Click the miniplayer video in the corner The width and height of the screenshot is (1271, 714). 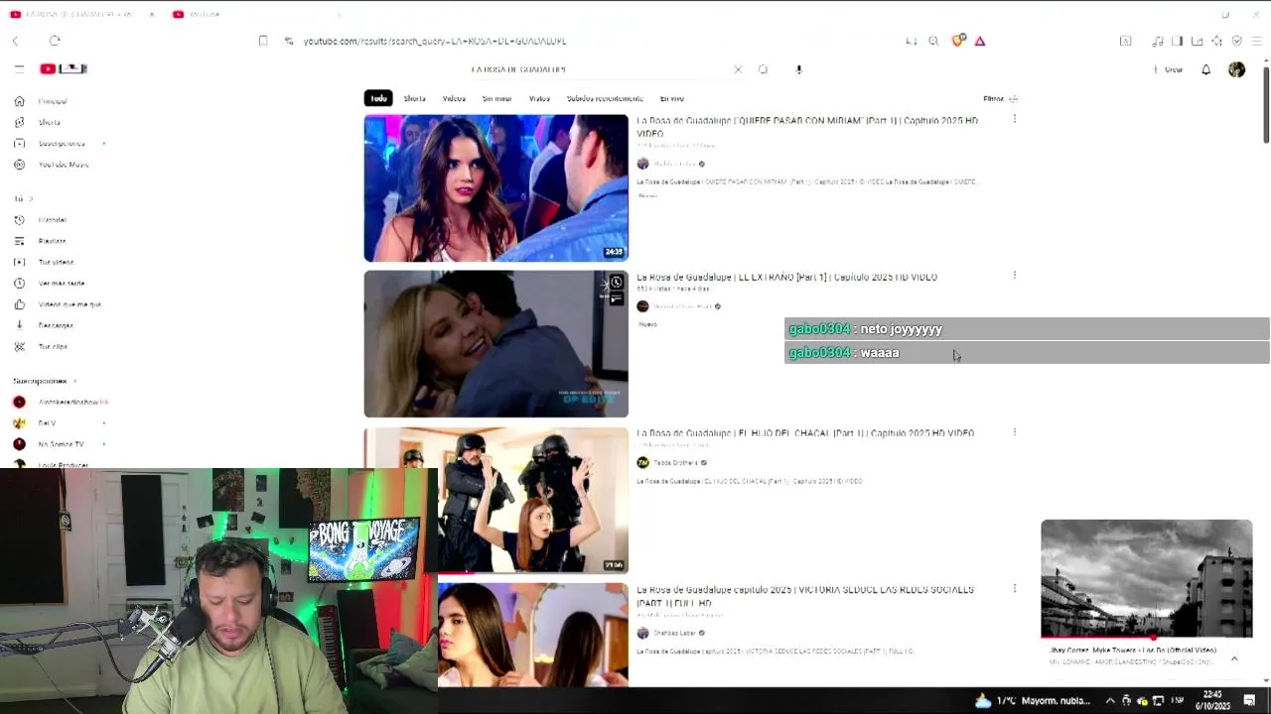coord(1147,578)
